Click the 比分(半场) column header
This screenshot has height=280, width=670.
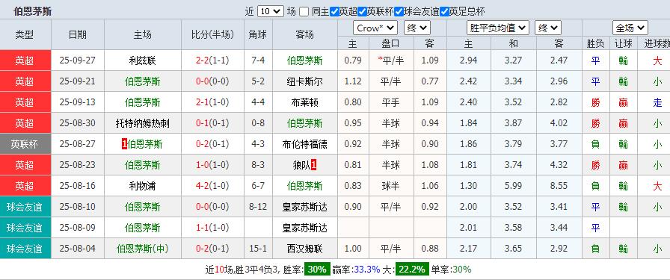tap(212, 34)
